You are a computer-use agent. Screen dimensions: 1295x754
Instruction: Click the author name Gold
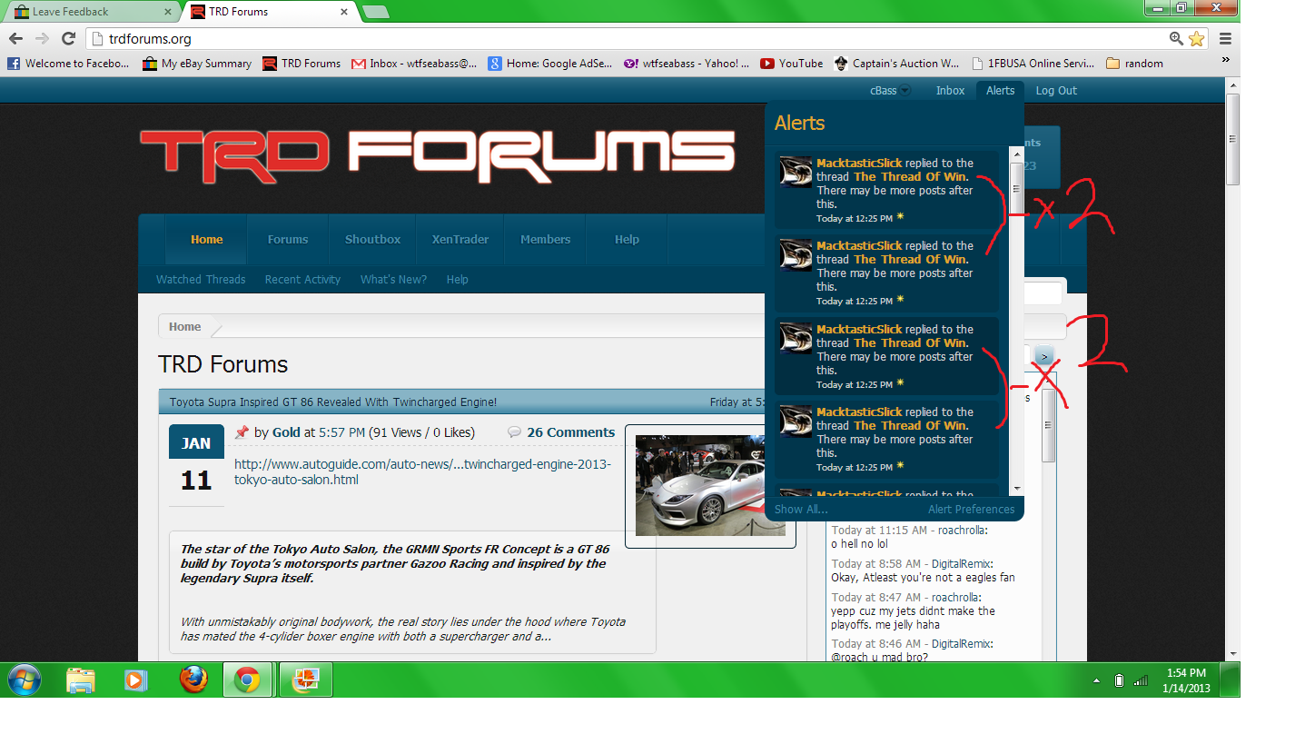[286, 432]
